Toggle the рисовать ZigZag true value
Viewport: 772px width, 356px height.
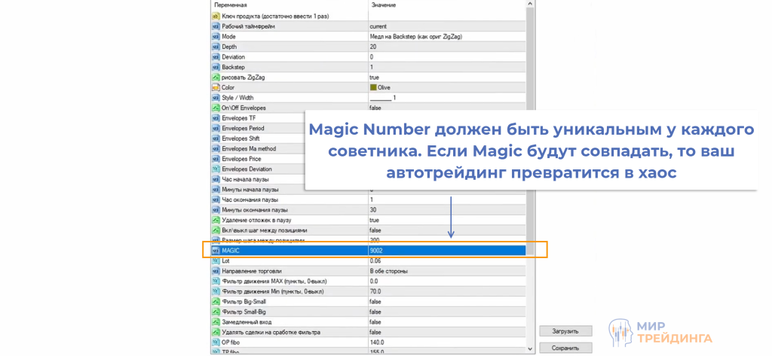click(375, 78)
